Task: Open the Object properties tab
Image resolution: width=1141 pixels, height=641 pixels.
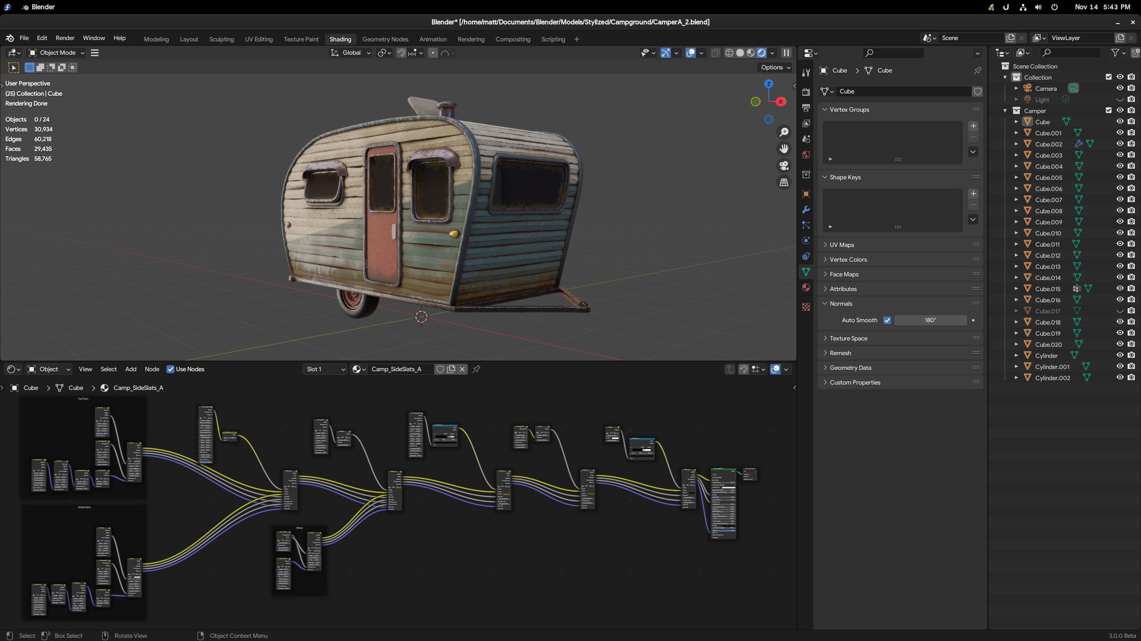Action: click(806, 194)
